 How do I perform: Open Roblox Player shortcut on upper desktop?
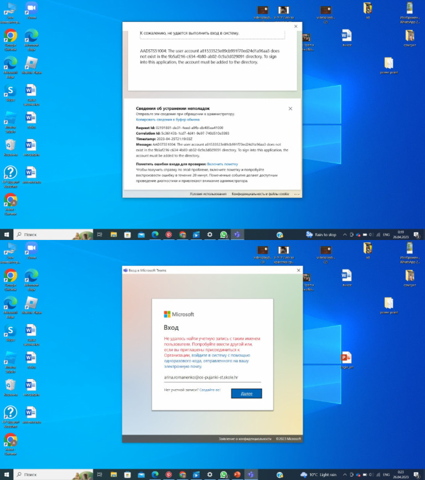32,65
